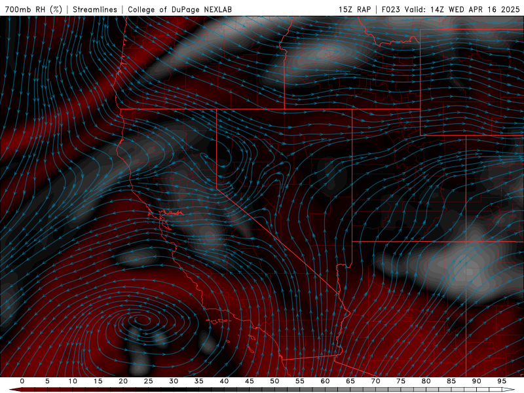Click the colorbar label '55'
Image resolution: width=524 pixels, height=393 pixels.
coord(300,381)
